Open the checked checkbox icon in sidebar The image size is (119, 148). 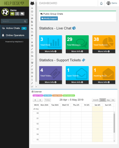[32, 69]
